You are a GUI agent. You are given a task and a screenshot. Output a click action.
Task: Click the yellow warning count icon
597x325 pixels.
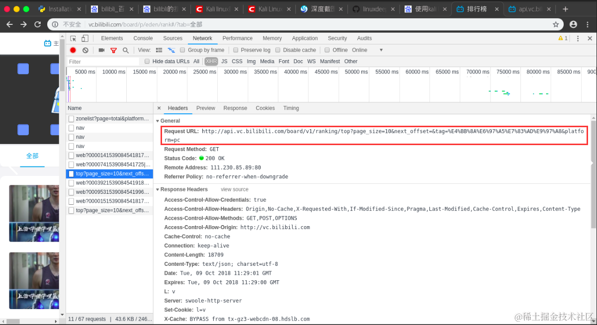[x=563, y=38]
